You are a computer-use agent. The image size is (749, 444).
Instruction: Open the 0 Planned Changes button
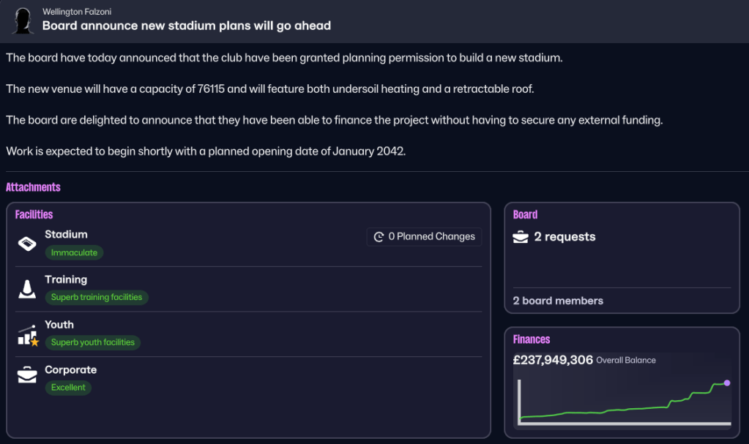pos(424,237)
